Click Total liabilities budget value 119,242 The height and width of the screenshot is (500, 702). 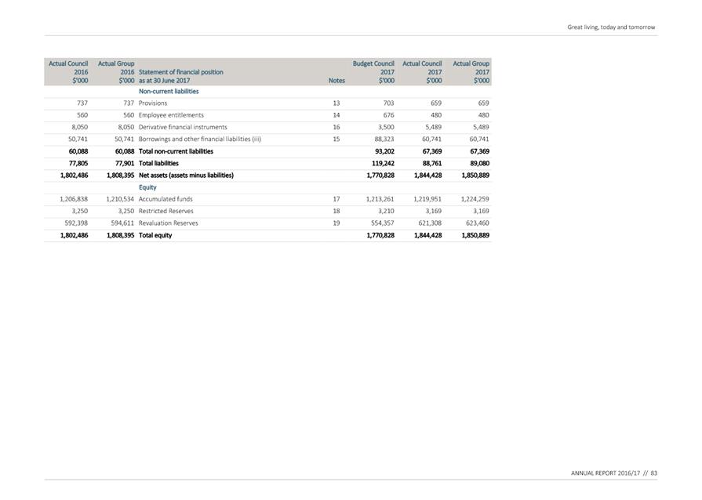pos(384,164)
